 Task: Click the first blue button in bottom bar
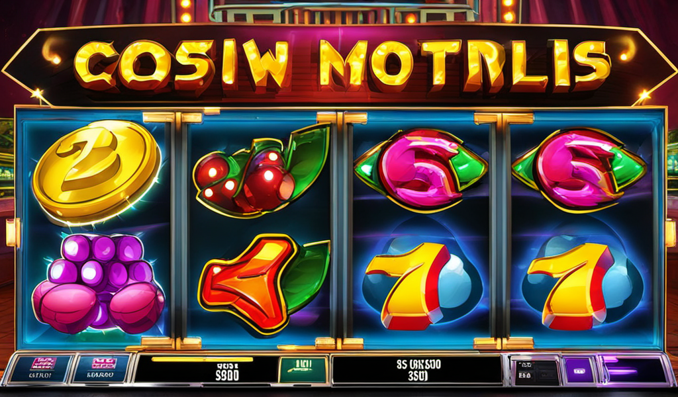click(40, 369)
